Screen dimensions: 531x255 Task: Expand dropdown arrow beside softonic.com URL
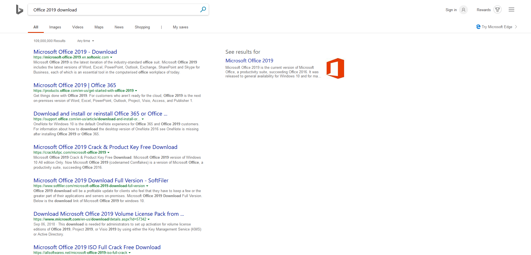point(111,57)
